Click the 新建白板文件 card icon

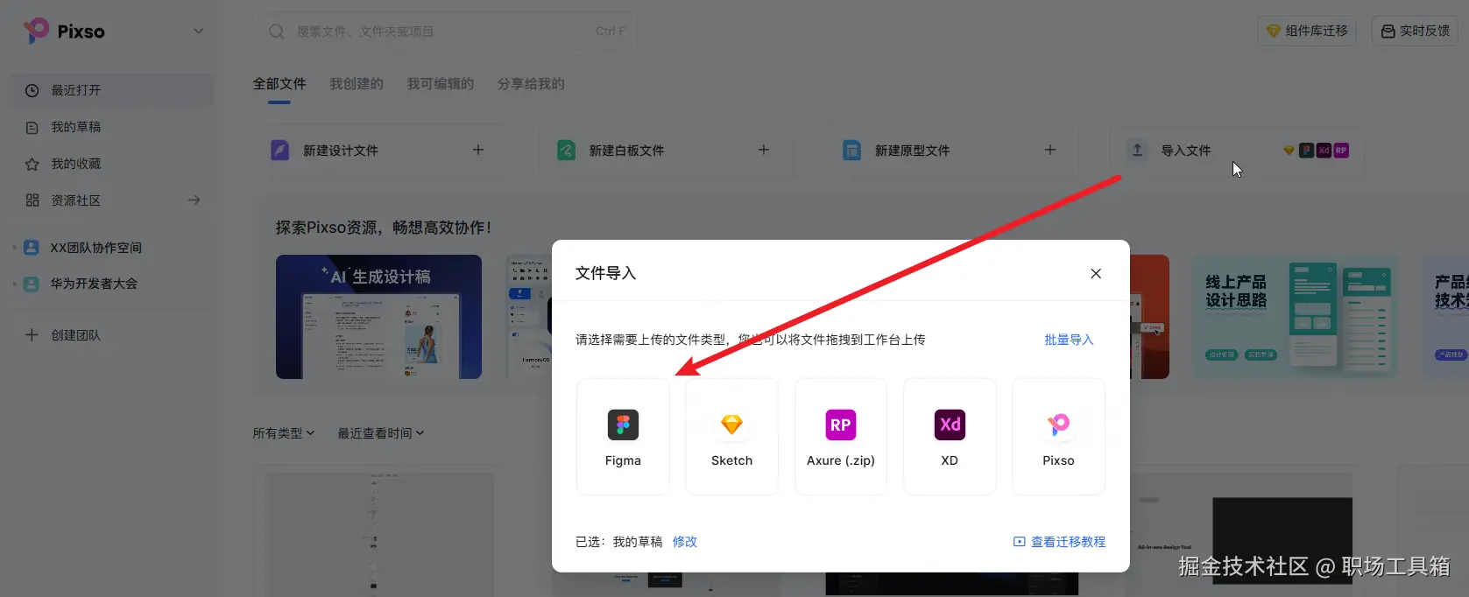[x=567, y=151]
